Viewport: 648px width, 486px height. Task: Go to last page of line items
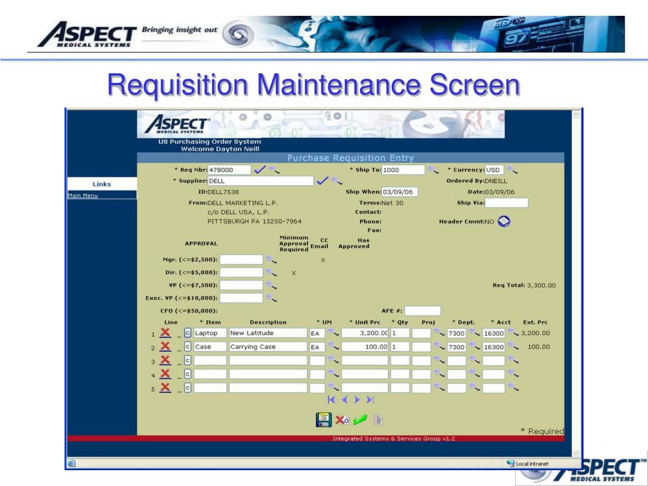click(x=370, y=400)
